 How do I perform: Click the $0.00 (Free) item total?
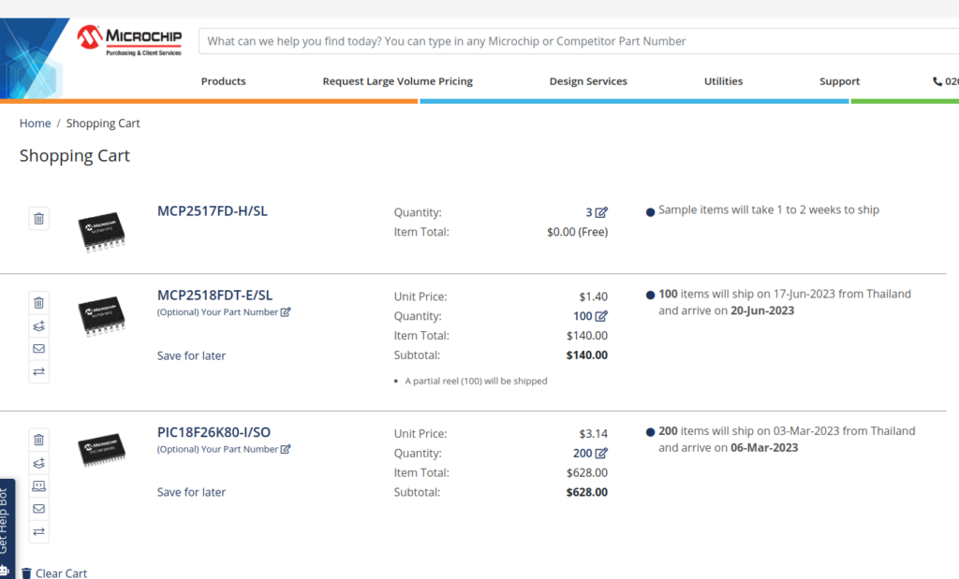pyautogui.click(x=577, y=232)
